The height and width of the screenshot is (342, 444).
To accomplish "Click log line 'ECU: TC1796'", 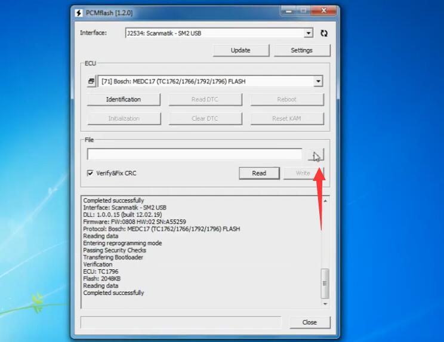I will click(x=100, y=272).
